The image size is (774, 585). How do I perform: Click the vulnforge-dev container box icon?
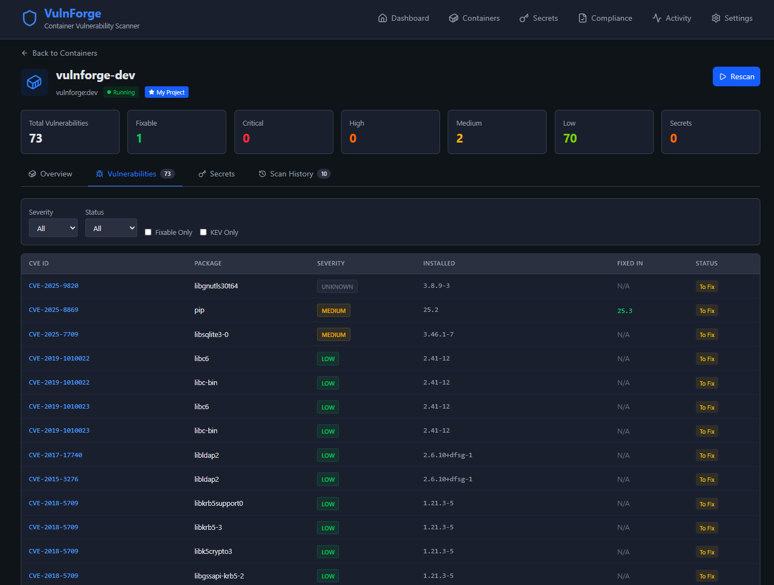coord(34,82)
